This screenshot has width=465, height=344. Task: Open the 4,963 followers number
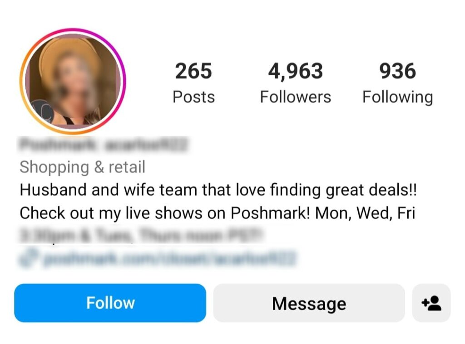pos(295,71)
